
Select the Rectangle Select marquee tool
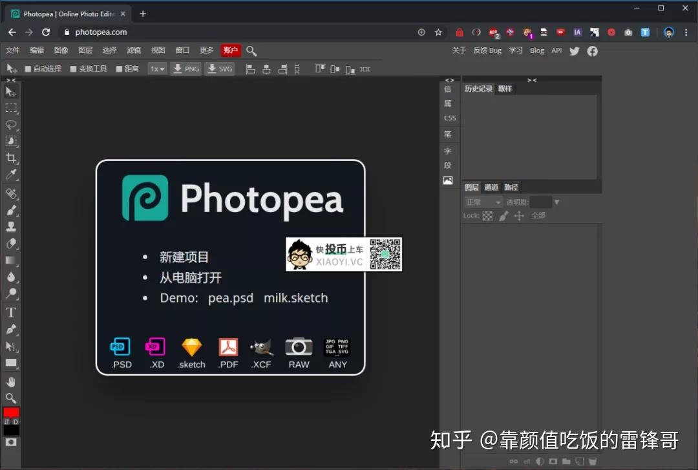click(x=11, y=108)
